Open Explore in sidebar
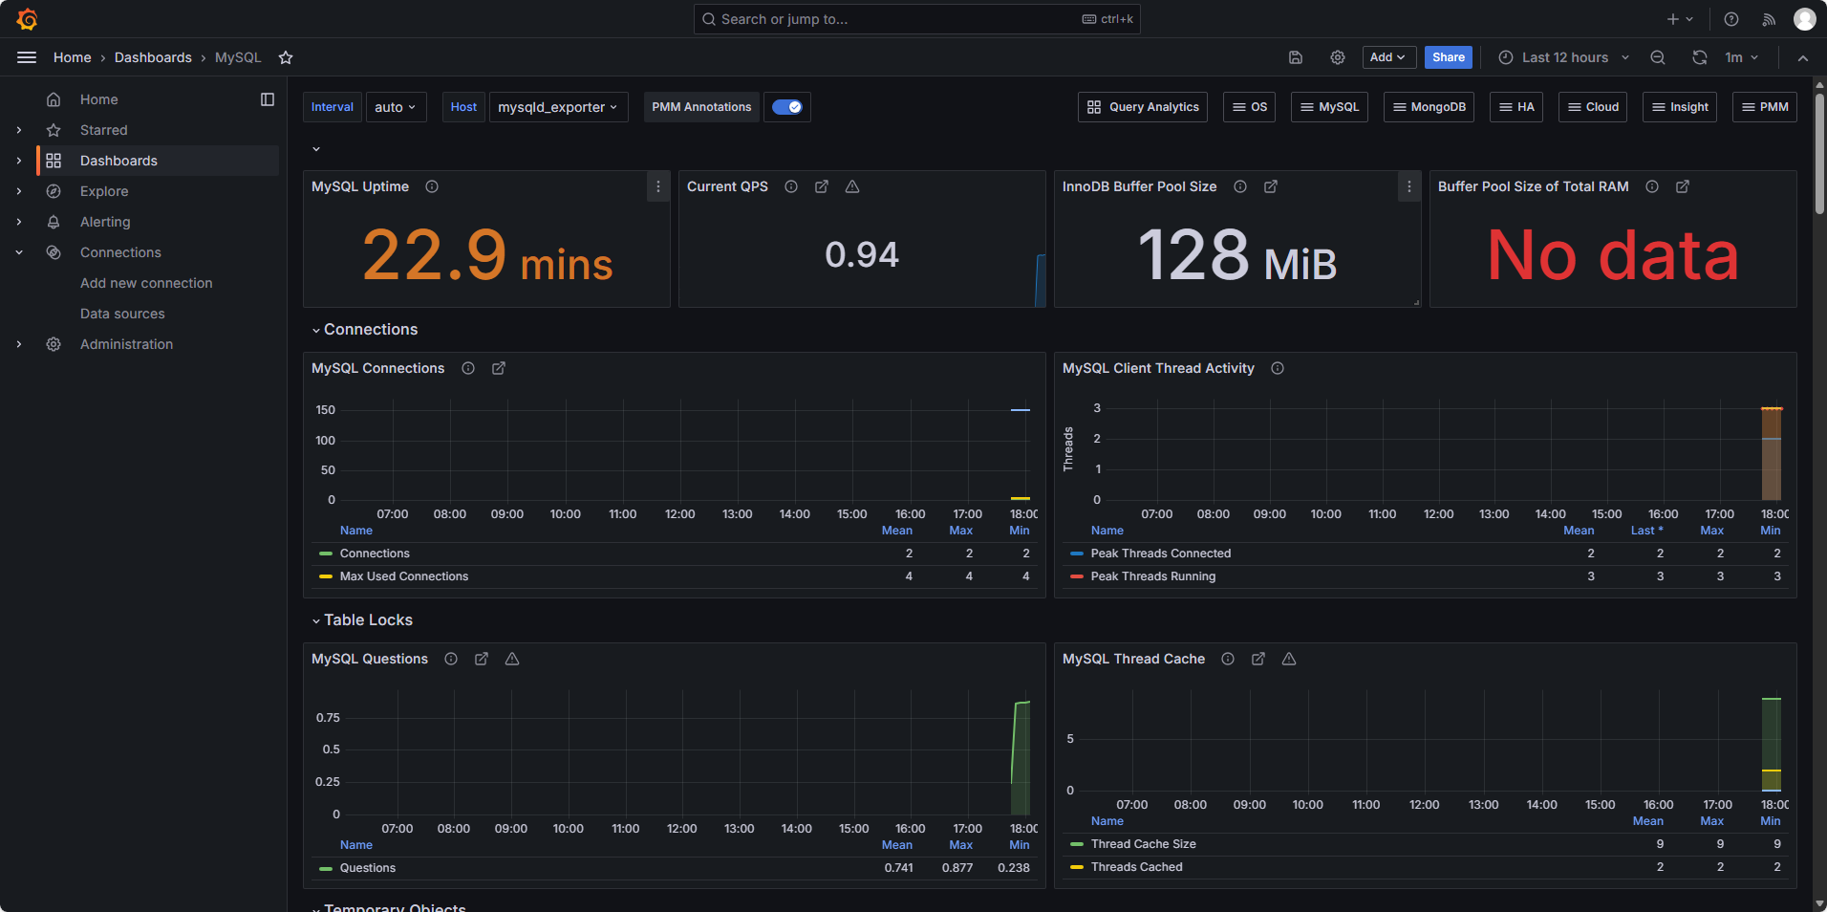 104,191
